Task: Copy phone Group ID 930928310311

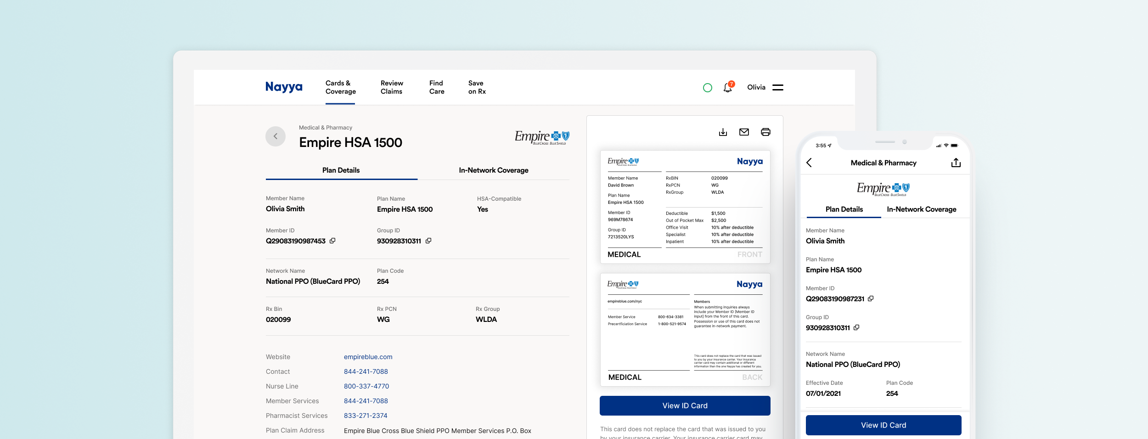Action: point(856,327)
